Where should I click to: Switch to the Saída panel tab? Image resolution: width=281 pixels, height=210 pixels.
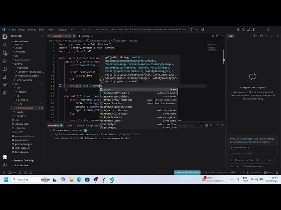pos(69,126)
